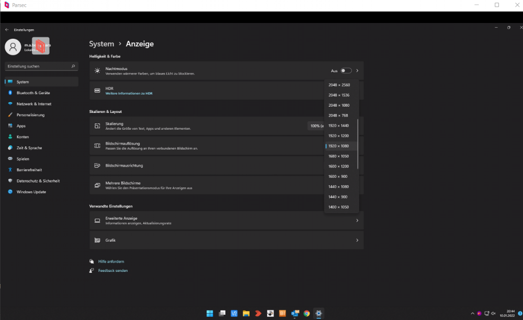523x320 pixels.
Task: Open Outlook from the taskbar
Action: point(294,313)
